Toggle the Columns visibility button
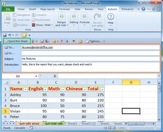163x132 pixels. click(x=39, y=15)
